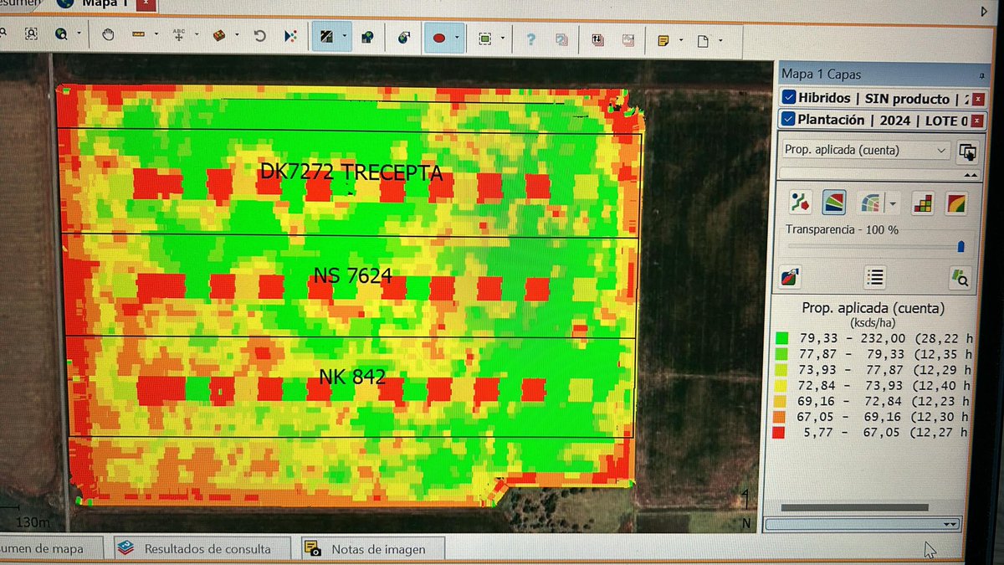Click the list lines legend icon
Screen dimensions: 1004x565
(x=875, y=277)
